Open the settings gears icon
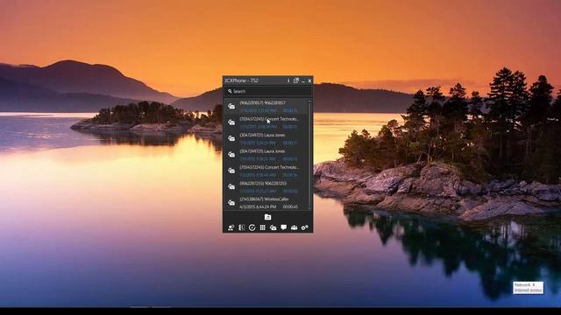561x315 pixels. click(x=304, y=227)
